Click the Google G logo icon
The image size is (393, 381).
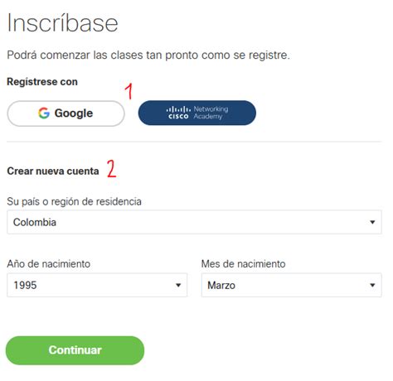(x=44, y=113)
